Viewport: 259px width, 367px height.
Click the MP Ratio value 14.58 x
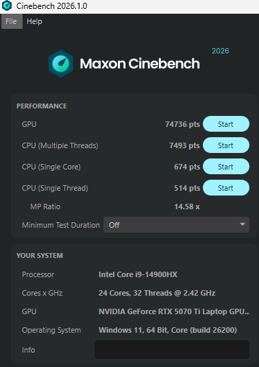(187, 206)
